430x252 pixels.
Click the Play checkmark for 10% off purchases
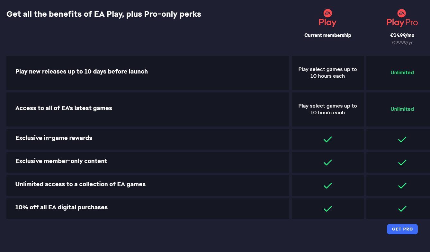point(327,209)
